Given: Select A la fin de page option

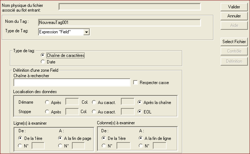Looking at the screenshot, I should 61,138.
